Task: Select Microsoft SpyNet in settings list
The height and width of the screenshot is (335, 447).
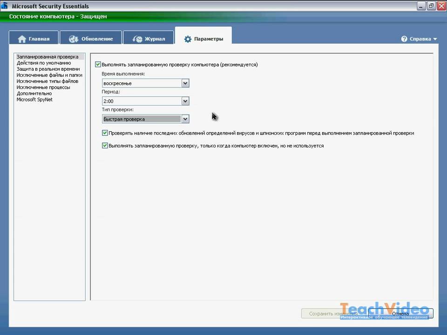Action: 34,100
